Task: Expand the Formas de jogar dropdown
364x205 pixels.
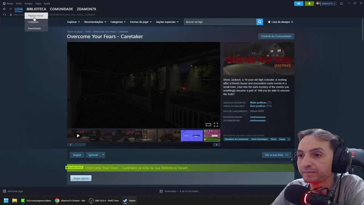Action: click(141, 22)
